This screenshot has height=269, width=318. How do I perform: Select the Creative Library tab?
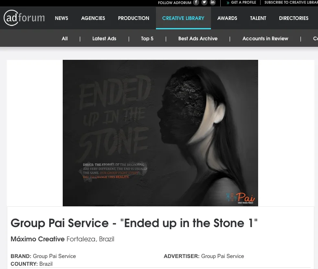[x=183, y=18]
